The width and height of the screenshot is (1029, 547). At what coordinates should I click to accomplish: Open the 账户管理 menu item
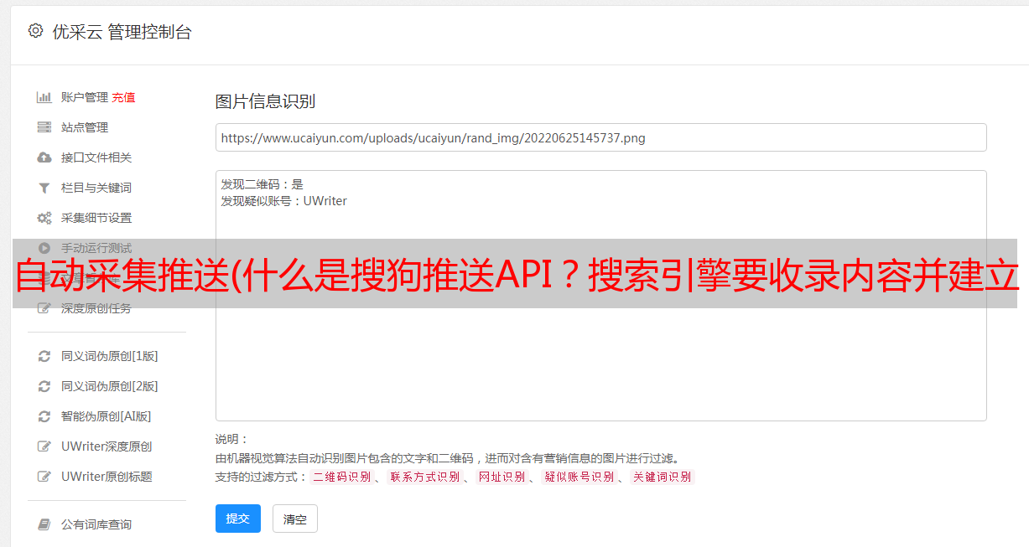point(85,97)
